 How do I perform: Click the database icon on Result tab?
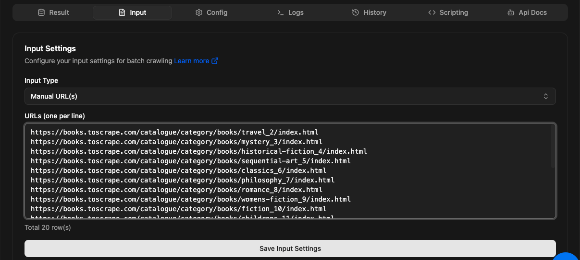[x=41, y=12]
